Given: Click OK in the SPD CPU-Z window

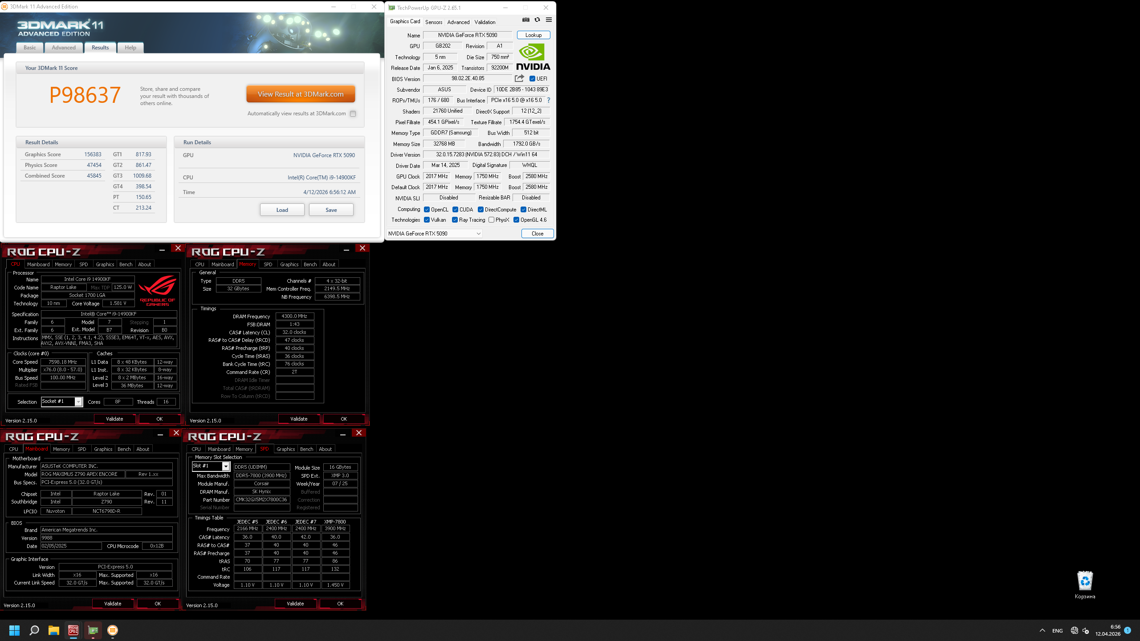Looking at the screenshot, I should tap(340, 604).
